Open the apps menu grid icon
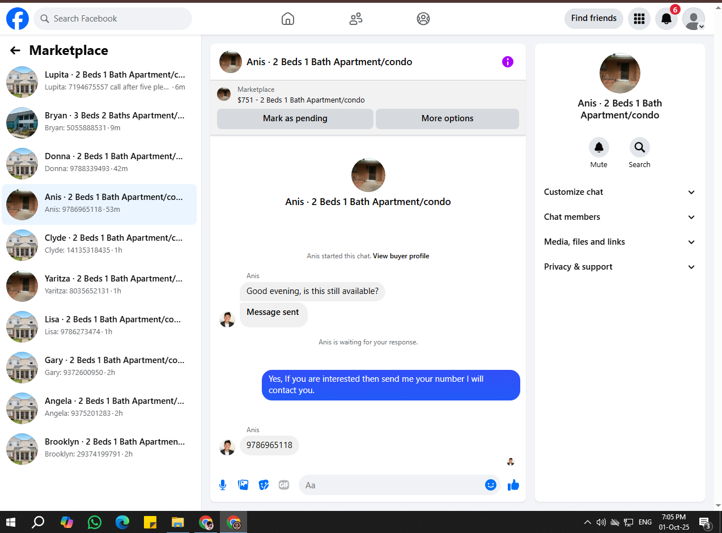 639,19
